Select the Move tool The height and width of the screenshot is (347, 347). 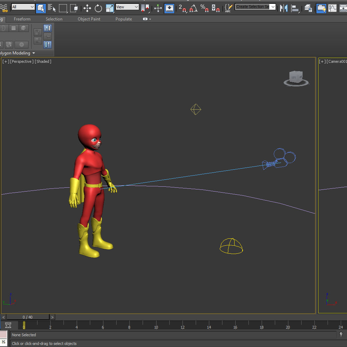(x=87, y=8)
